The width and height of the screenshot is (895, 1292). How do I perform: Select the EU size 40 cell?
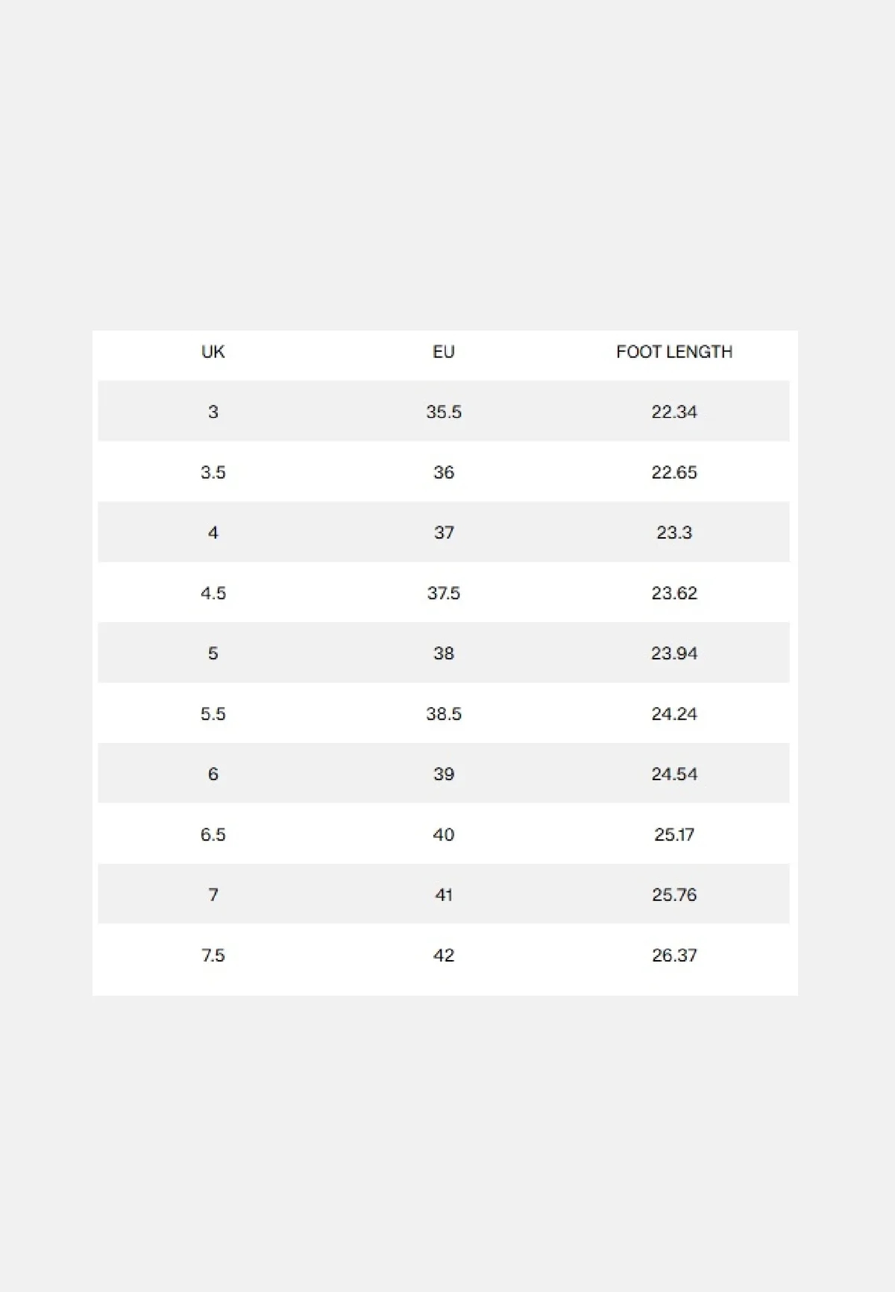pos(444,835)
